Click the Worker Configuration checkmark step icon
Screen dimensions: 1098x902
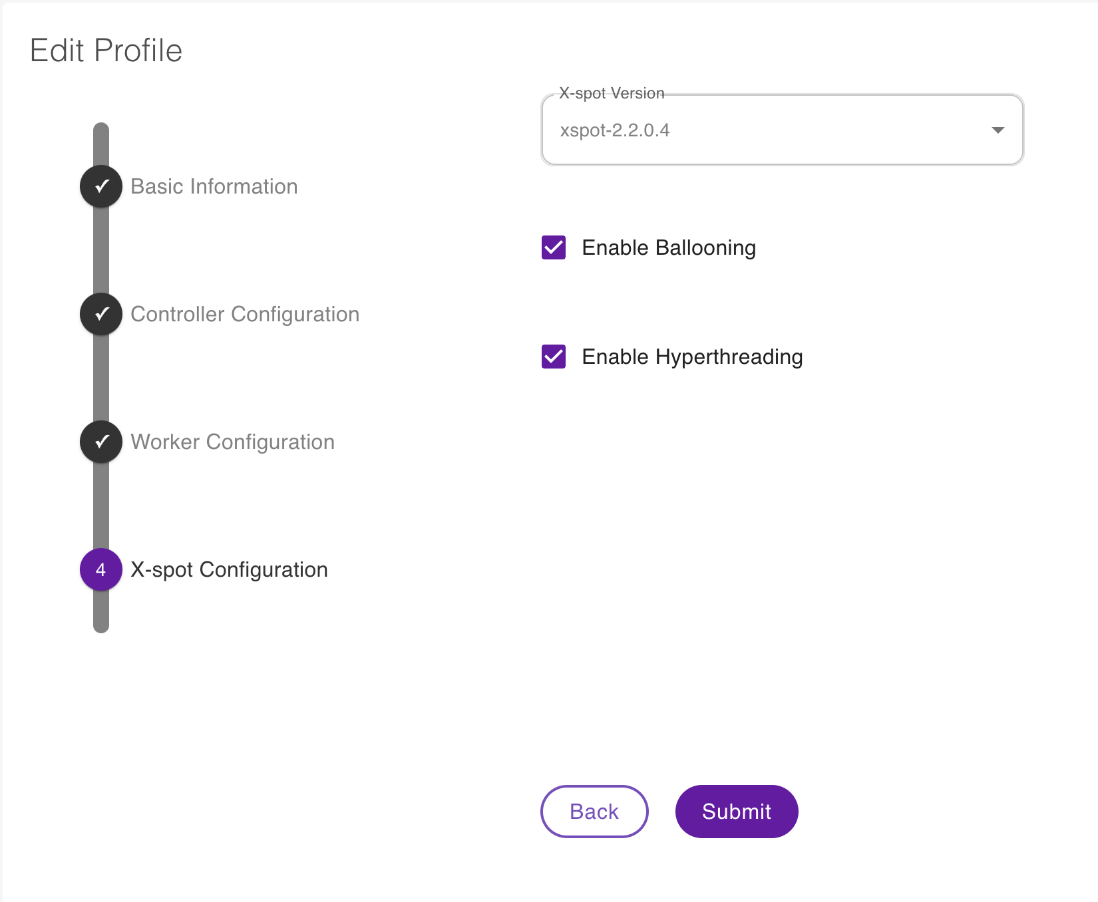[101, 442]
